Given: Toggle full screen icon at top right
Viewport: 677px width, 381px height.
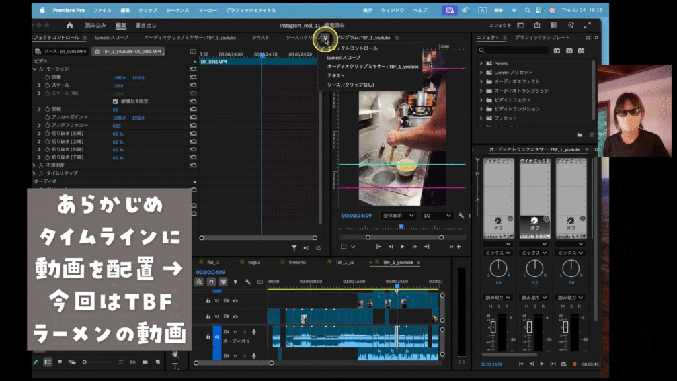Looking at the screenshot, I should 588,26.
